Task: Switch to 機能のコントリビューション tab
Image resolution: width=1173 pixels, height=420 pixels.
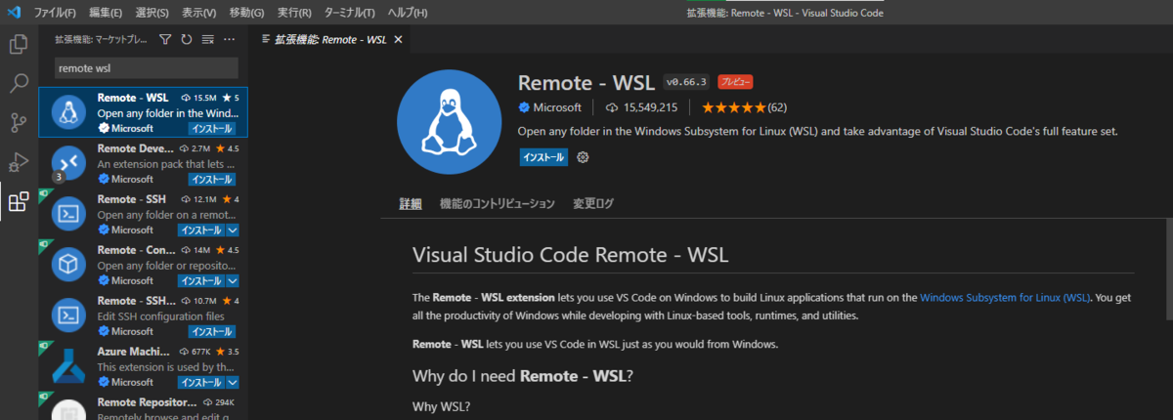Action: point(498,204)
